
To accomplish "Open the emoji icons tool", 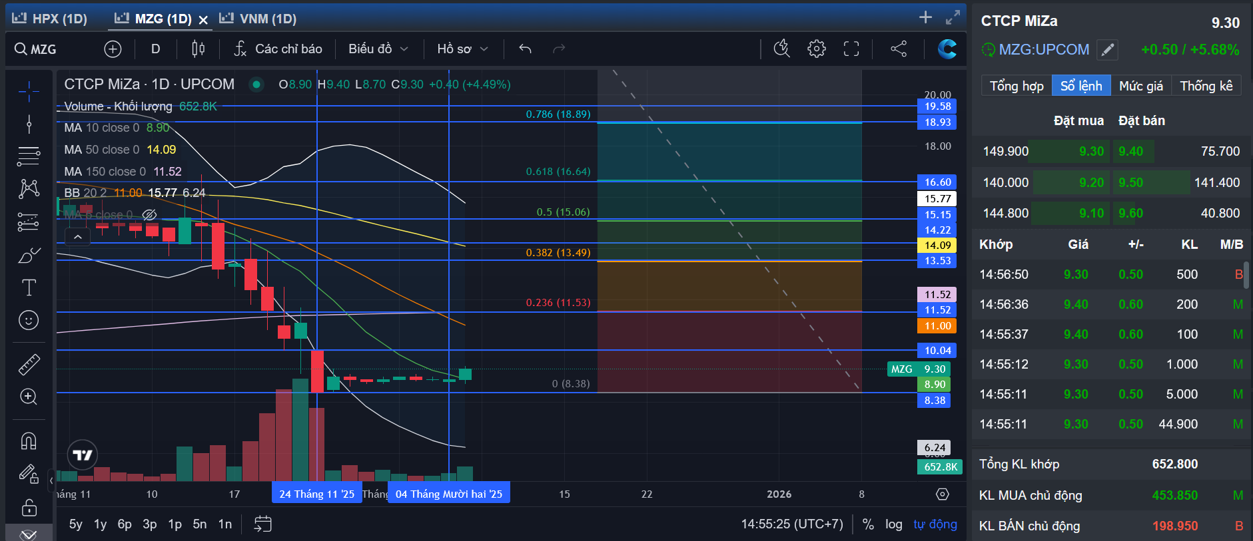I will click(x=29, y=320).
